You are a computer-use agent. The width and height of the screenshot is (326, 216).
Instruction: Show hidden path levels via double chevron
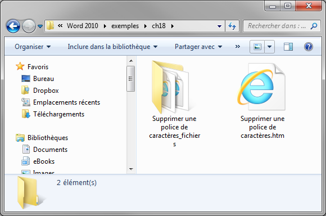[60, 26]
